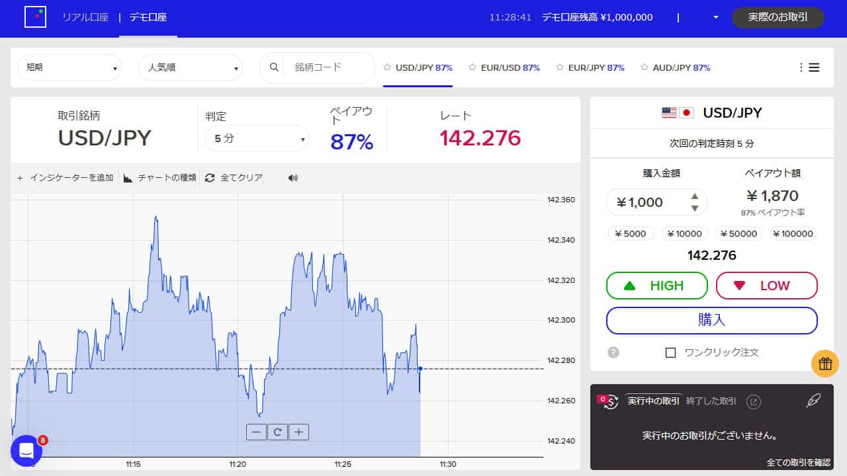
Task: Open the 判定 5 分 dropdown
Action: (x=257, y=139)
